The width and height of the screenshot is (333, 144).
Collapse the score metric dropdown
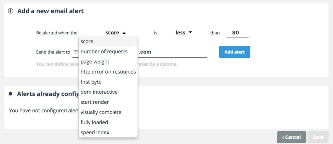click(115, 33)
